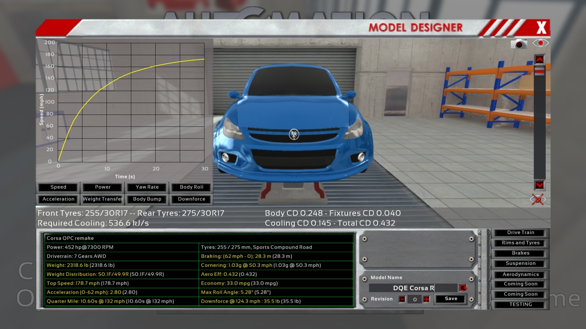Click the crossed-out eye icon
The image size is (586, 329).
click(x=538, y=199)
